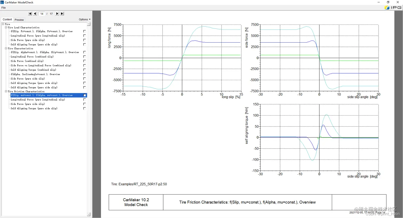
Task: Select Side Force (combined slip) row
Action: [x=27, y=61]
